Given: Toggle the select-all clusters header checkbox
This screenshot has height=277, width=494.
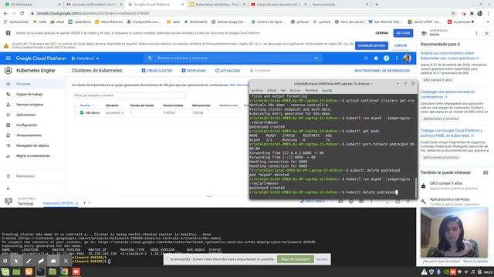Looking at the screenshot, I should click(x=76, y=105).
